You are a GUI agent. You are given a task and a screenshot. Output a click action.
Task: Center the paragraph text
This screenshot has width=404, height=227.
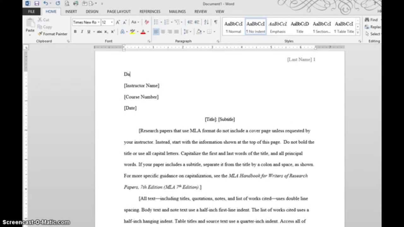[163, 32]
